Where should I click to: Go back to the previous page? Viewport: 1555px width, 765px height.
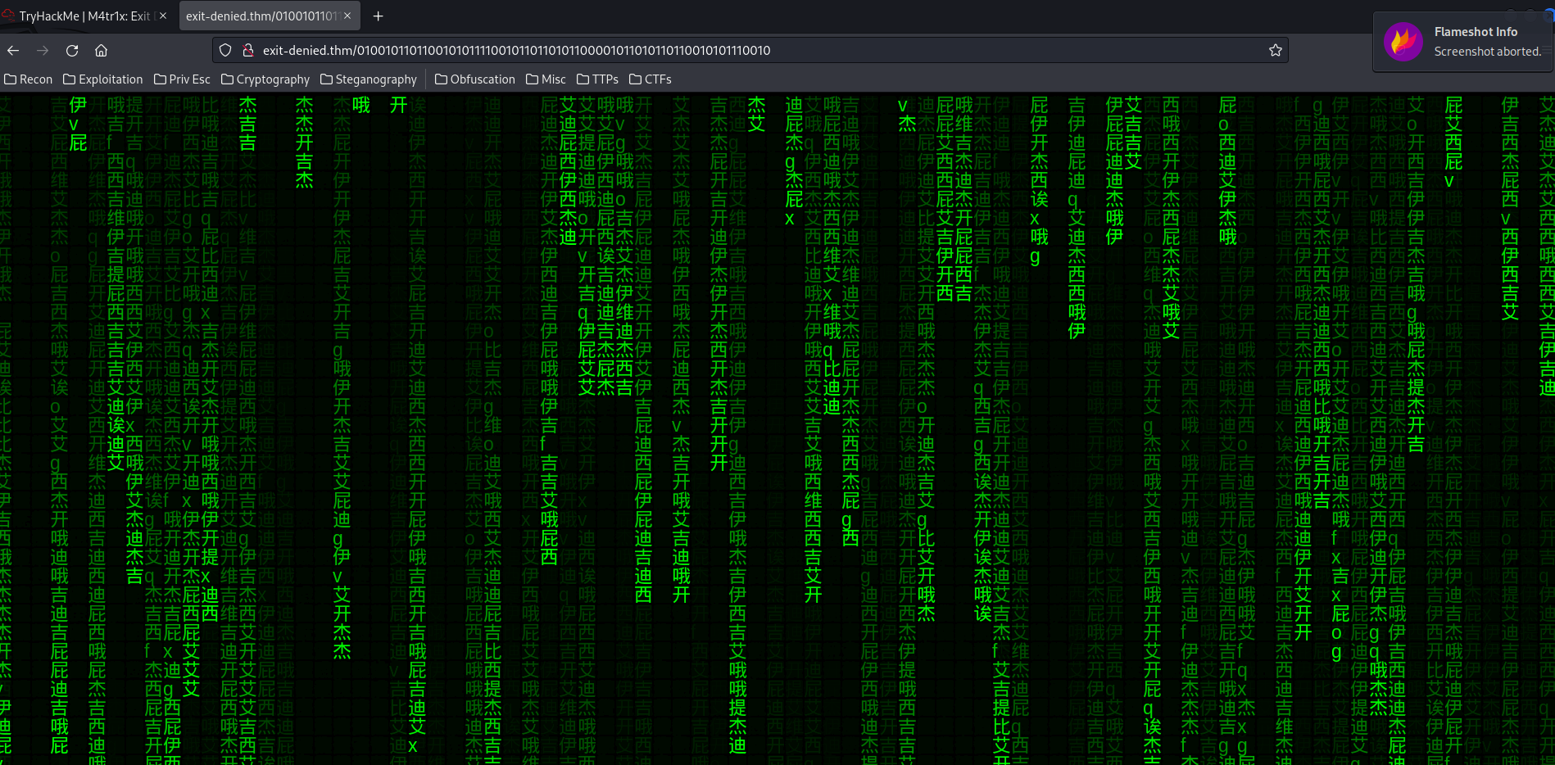tap(13, 51)
